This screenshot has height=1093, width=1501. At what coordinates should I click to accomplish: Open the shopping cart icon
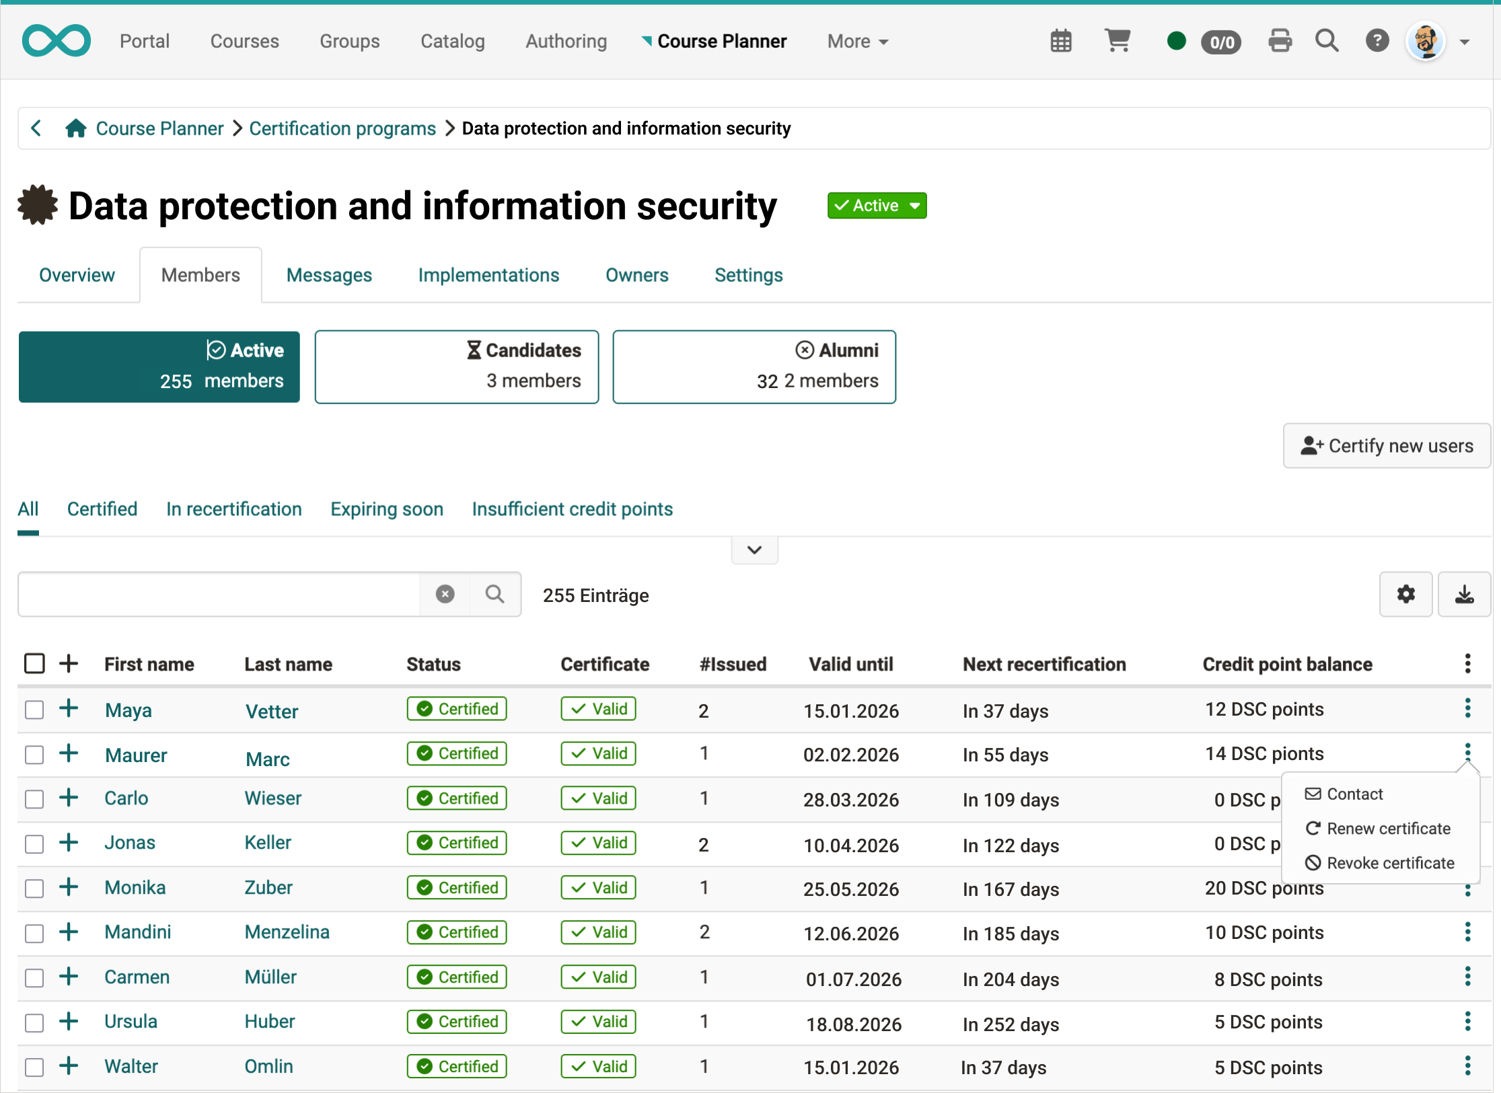point(1118,40)
